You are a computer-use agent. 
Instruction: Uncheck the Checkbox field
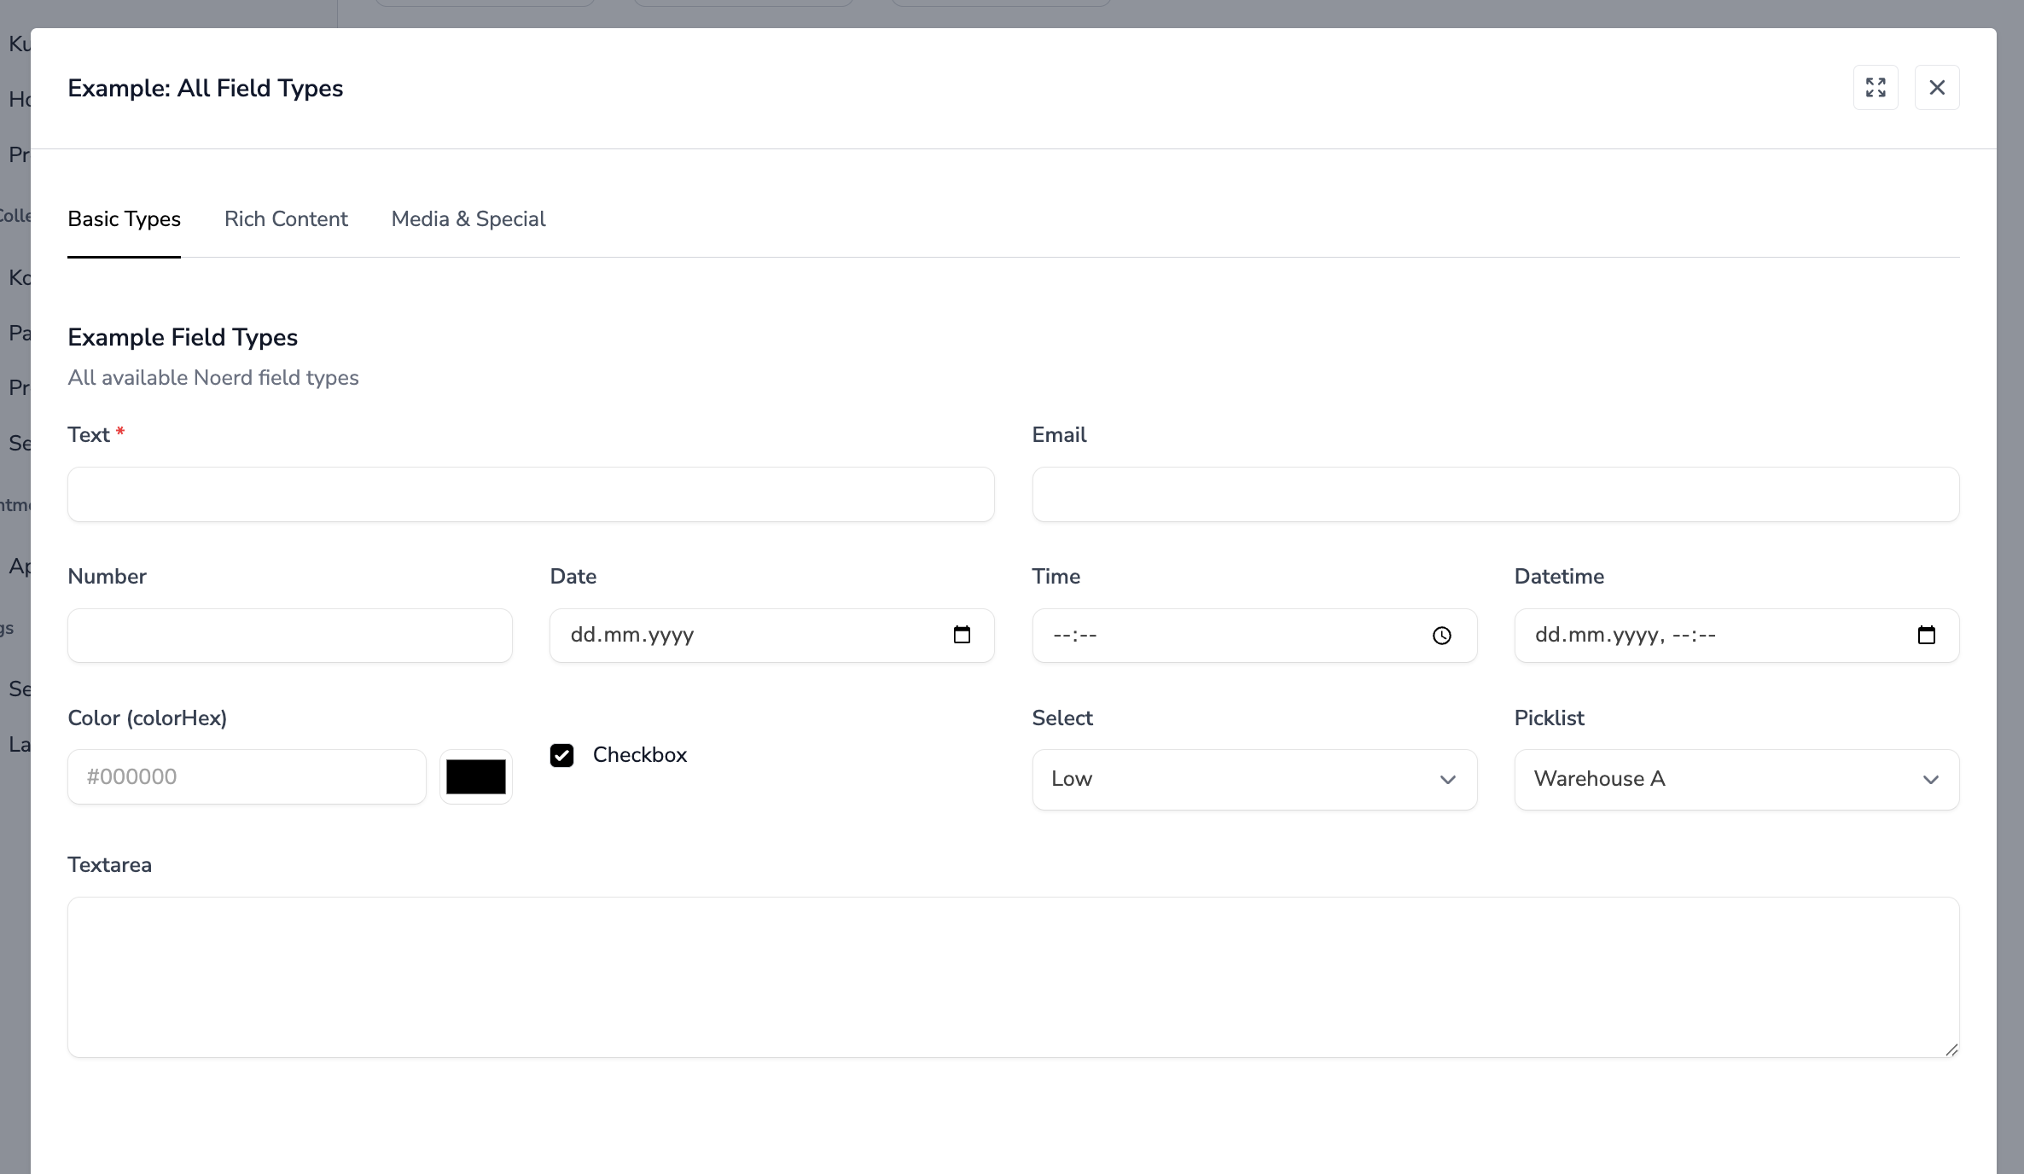click(561, 755)
